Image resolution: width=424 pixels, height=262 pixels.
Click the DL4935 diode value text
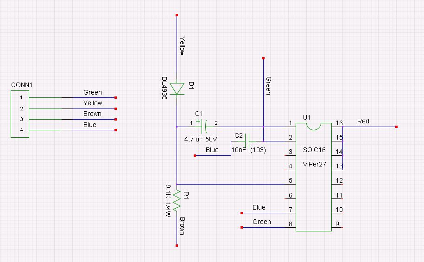coord(164,88)
